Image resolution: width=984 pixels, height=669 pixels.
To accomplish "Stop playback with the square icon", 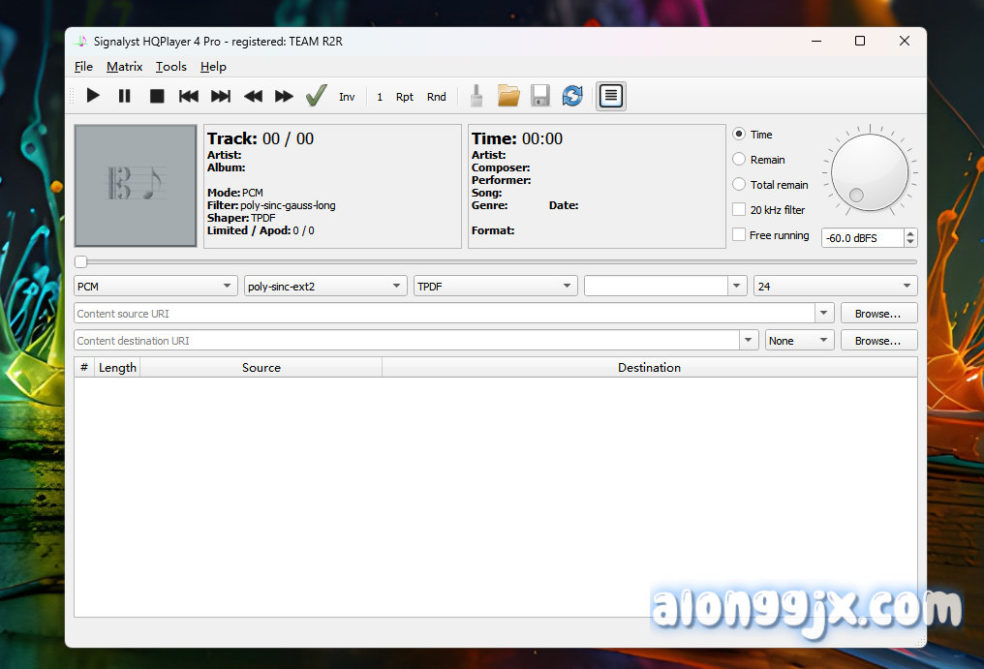I will (157, 96).
